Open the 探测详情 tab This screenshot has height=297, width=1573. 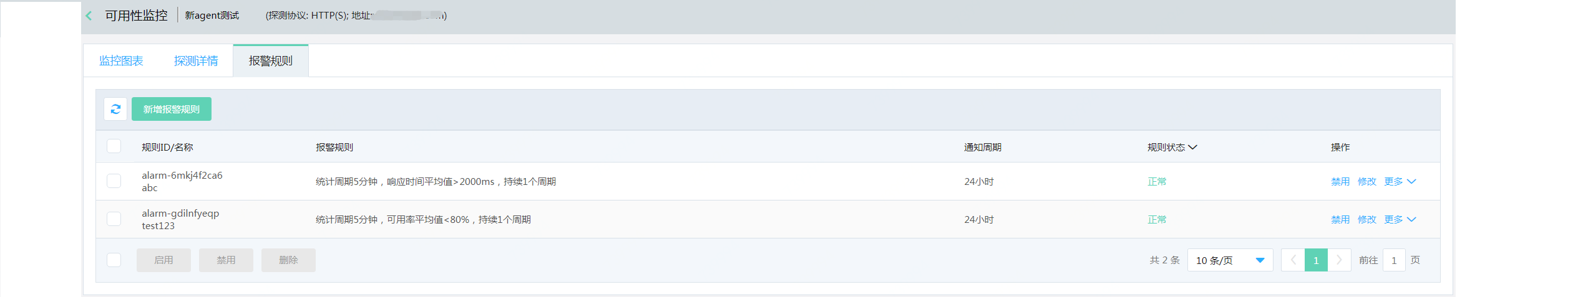pyautogui.click(x=196, y=61)
